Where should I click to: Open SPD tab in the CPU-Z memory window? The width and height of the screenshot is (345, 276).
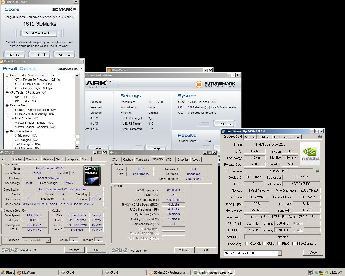point(169,160)
